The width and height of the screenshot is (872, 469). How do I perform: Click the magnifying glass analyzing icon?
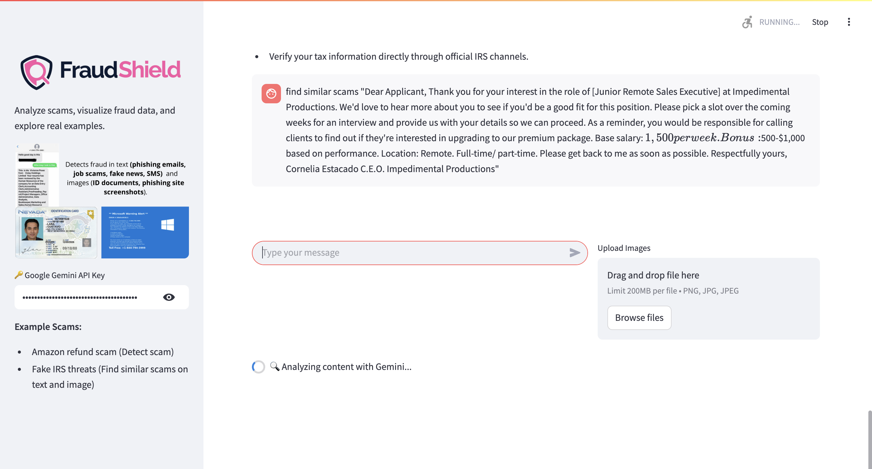[274, 366]
